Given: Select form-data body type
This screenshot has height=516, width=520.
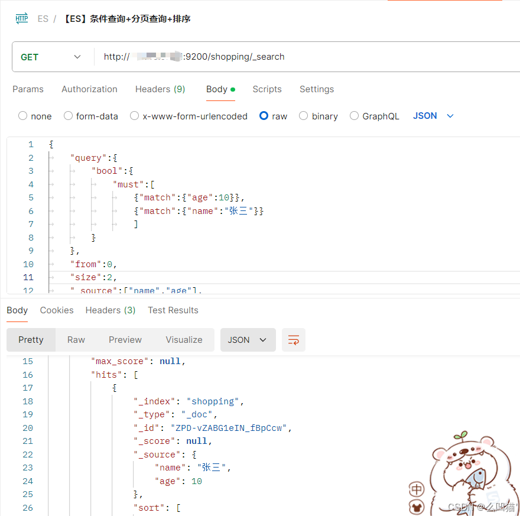Looking at the screenshot, I should point(69,116).
